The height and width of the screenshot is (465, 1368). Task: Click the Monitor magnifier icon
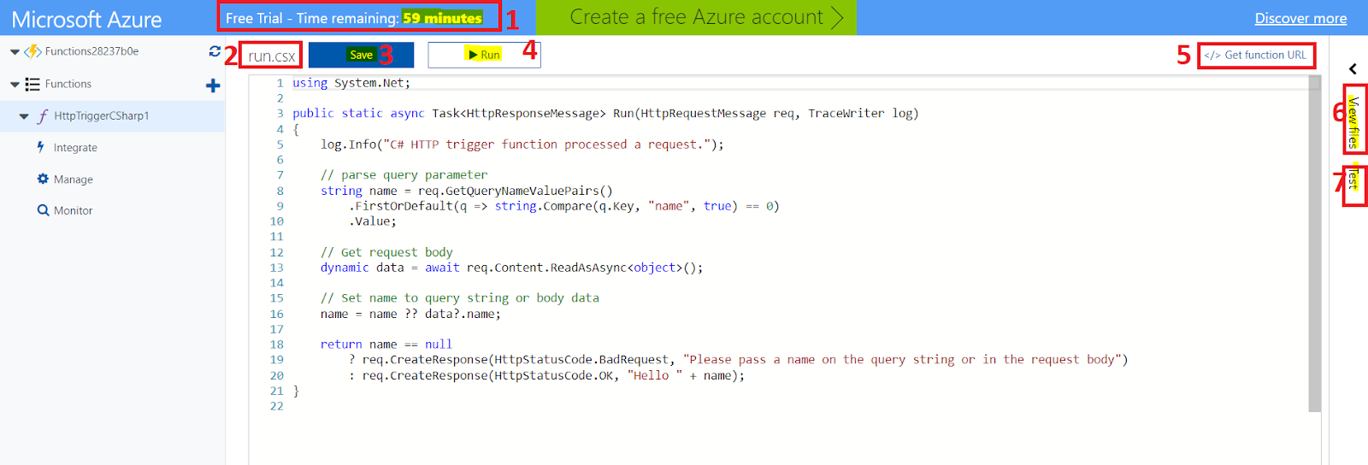point(43,210)
